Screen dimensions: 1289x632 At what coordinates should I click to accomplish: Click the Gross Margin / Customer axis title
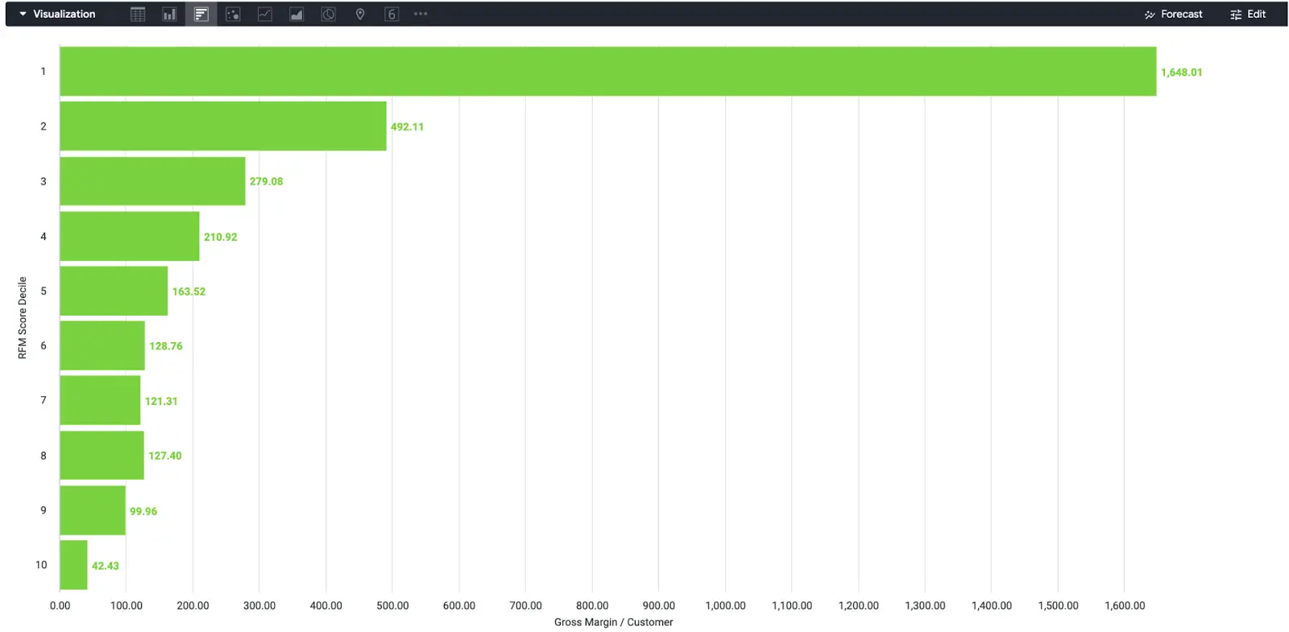tap(613, 622)
